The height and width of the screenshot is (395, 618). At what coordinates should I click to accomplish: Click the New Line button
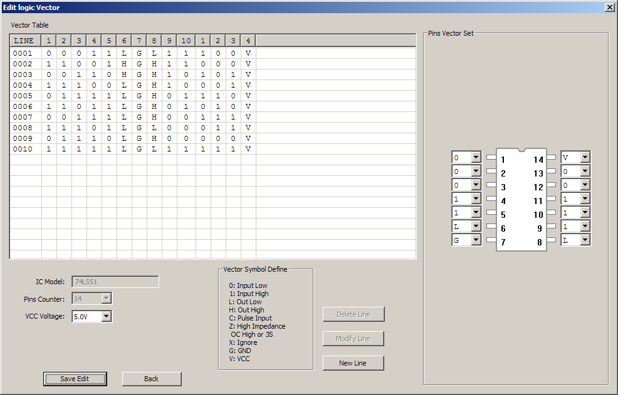point(353,362)
